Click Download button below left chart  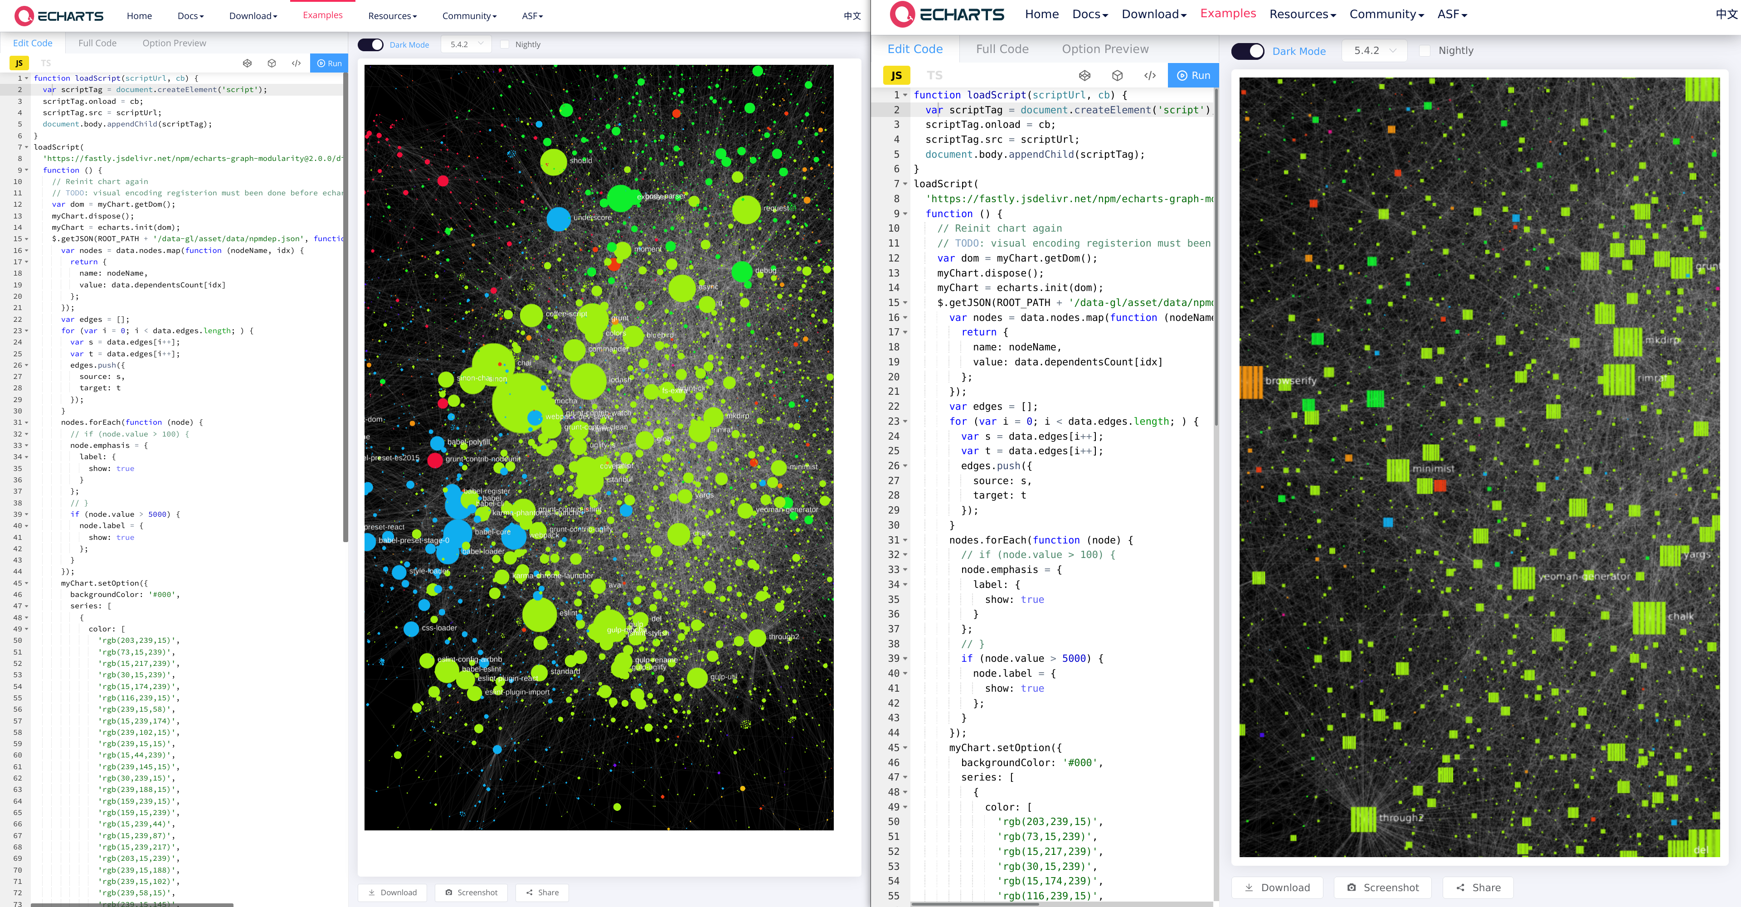(x=392, y=892)
